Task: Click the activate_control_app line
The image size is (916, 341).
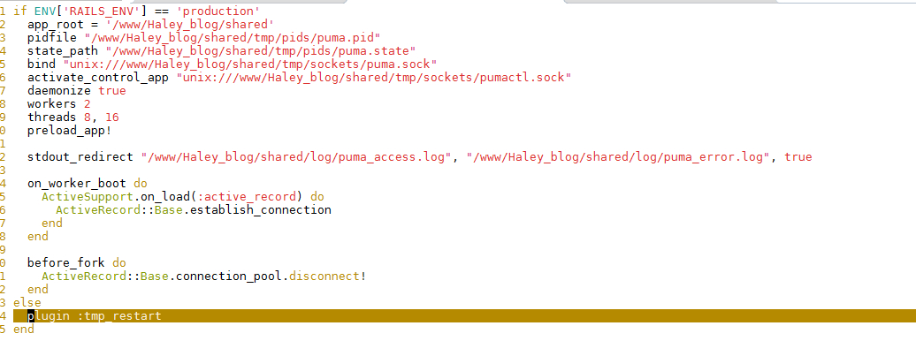Action: (299, 77)
